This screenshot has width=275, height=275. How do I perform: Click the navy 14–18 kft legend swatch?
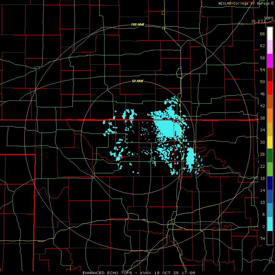click(270, 183)
